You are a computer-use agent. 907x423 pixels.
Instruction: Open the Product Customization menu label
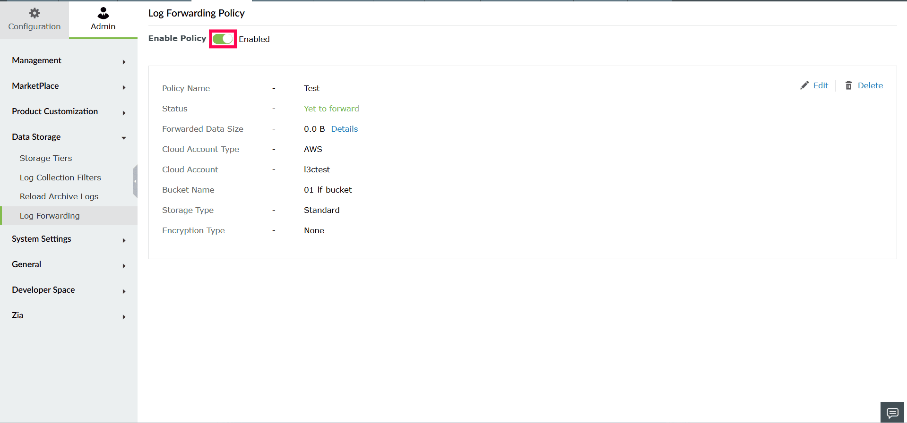[55, 111]
